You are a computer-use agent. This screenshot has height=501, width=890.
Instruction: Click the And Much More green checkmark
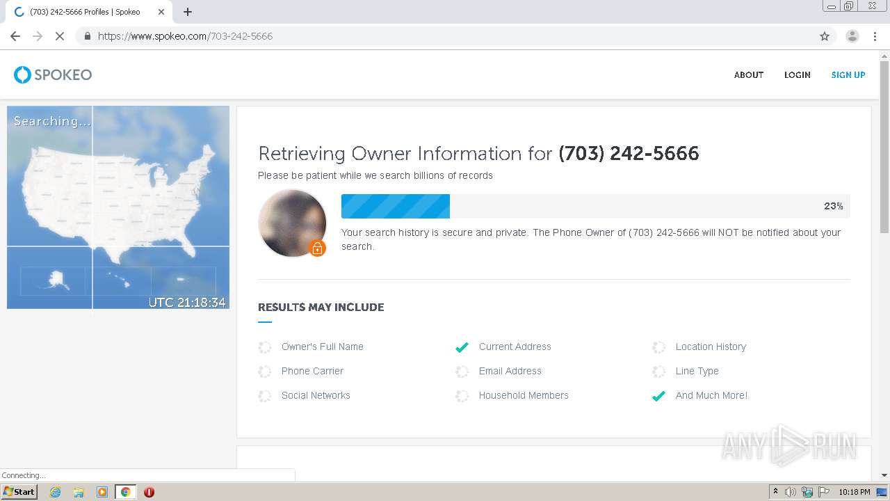click(x=659, y=396)
